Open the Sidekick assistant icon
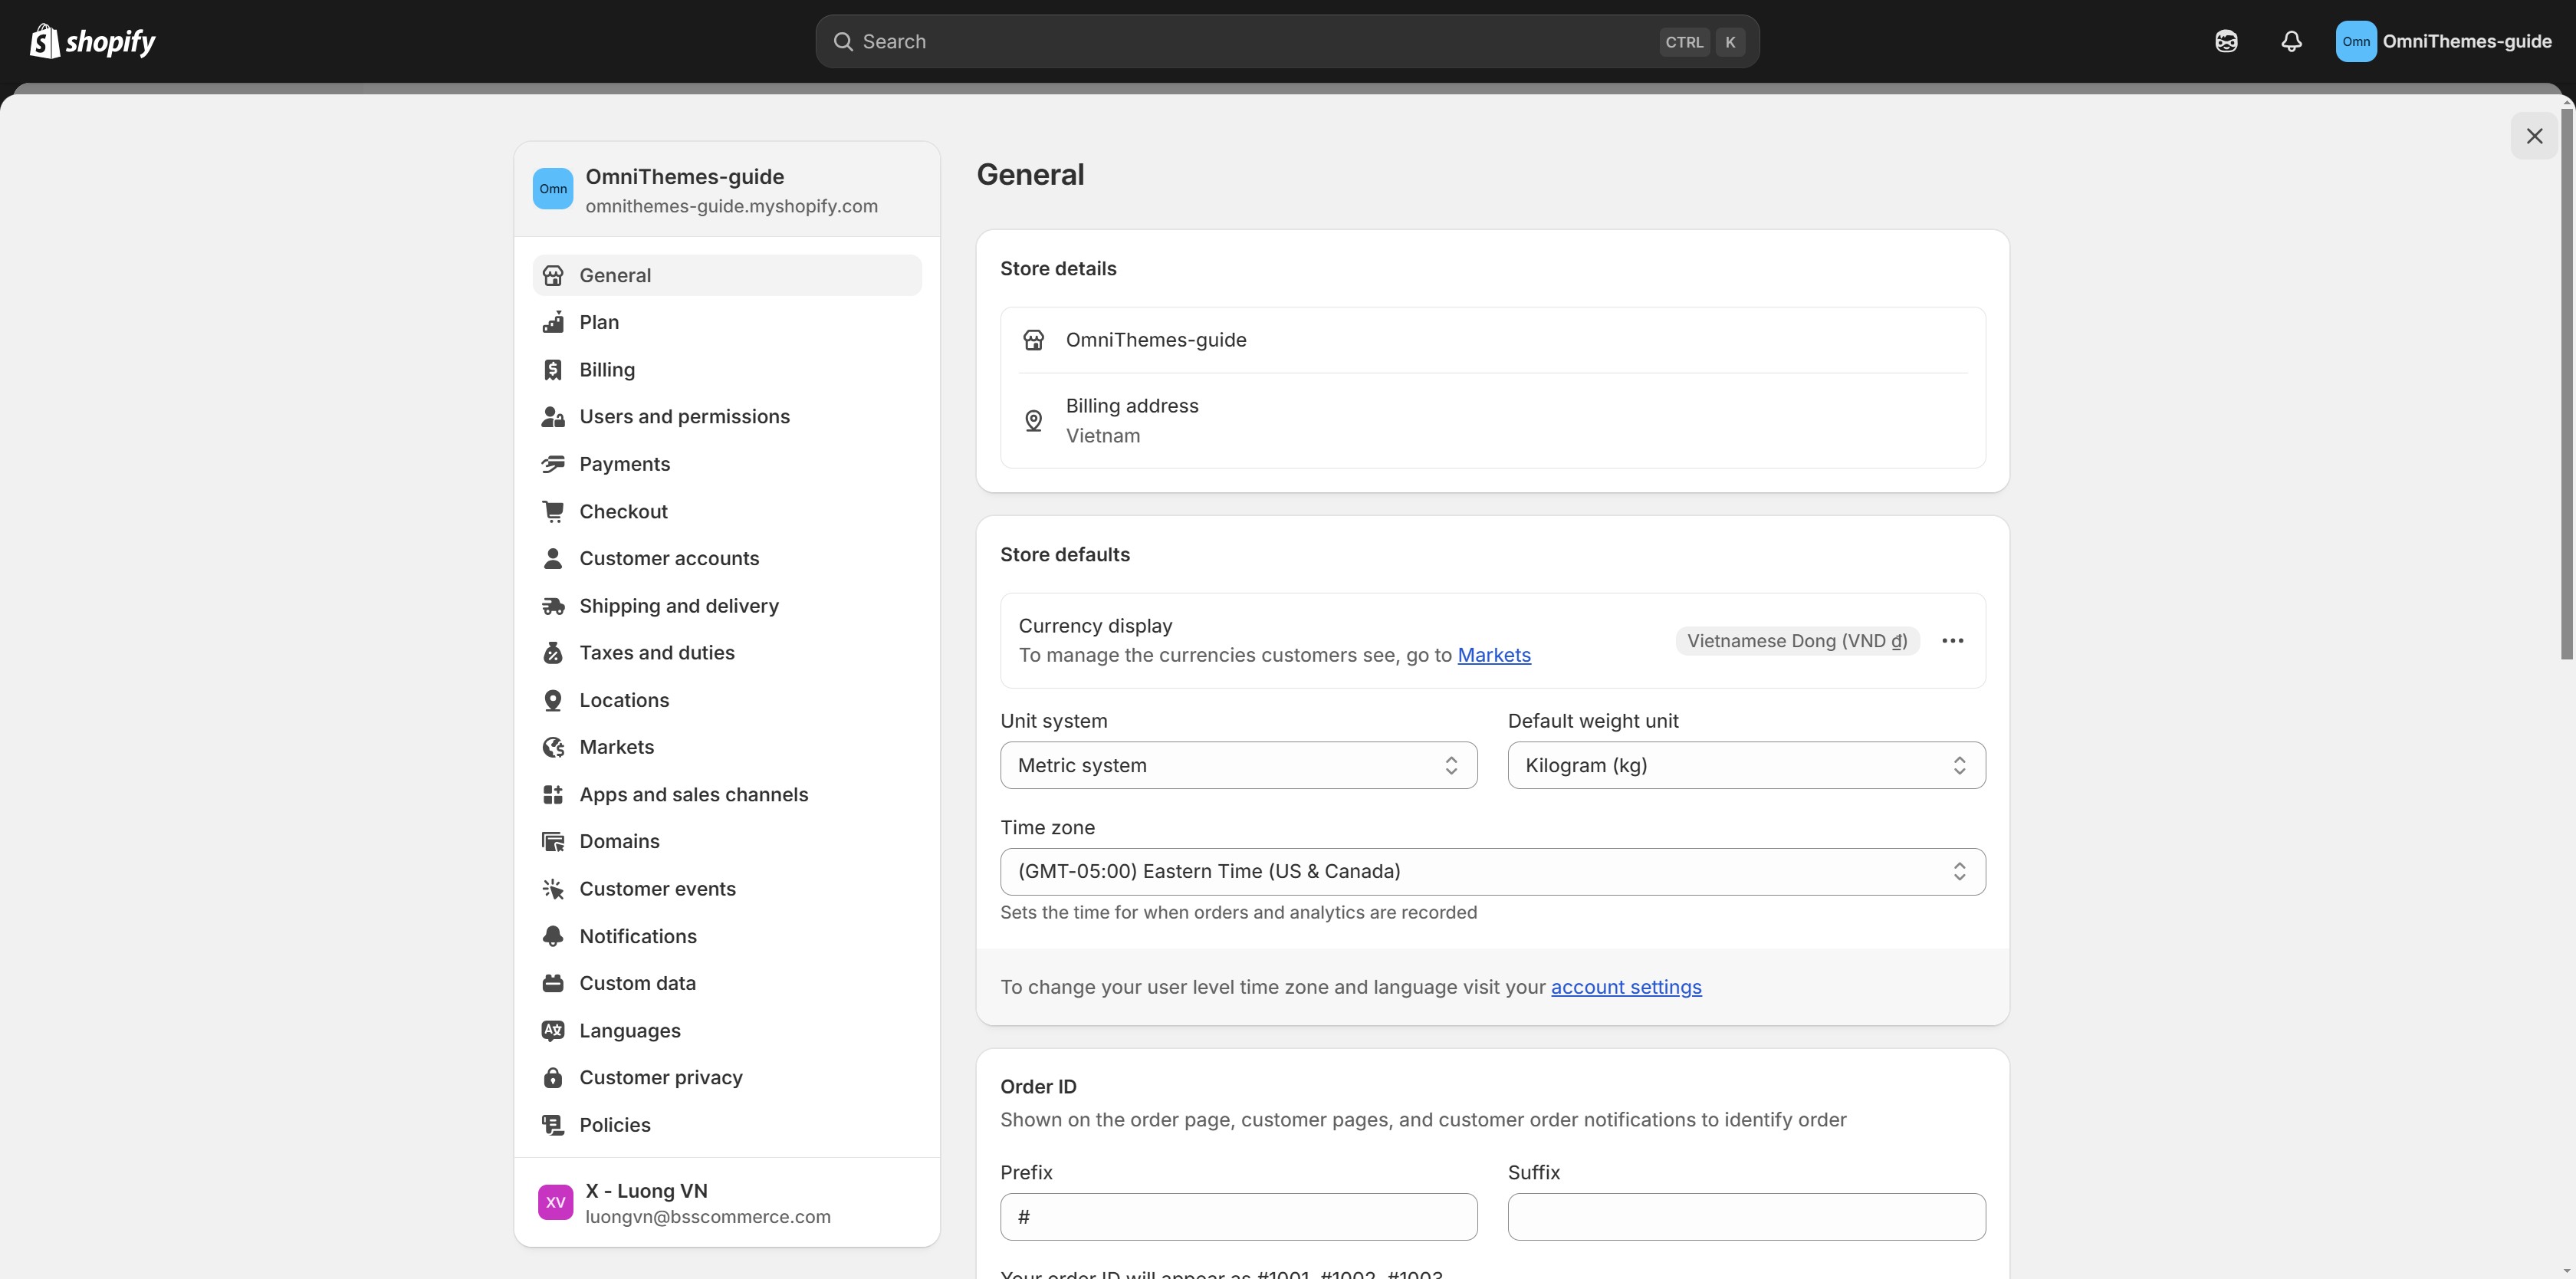2576x1279 pixels. (2226, 41)
